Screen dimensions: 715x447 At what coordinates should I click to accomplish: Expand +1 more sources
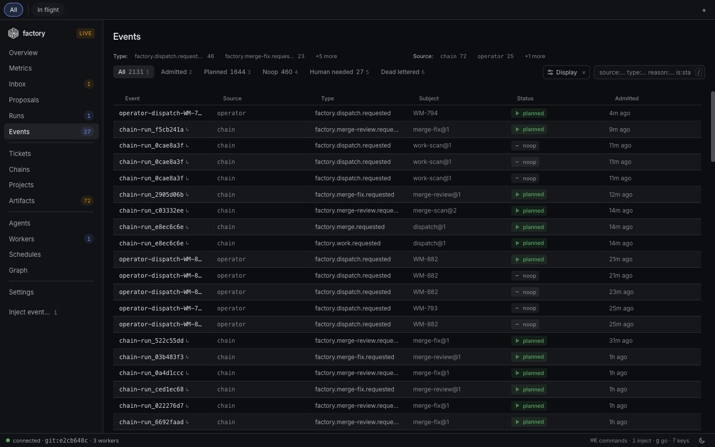tap(535, 57)
